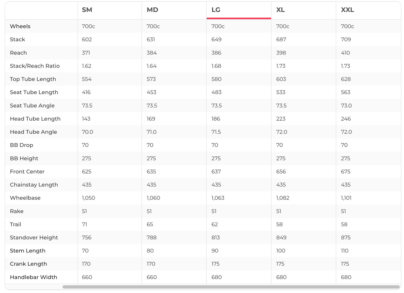Click the horizontal scrollbar below the table

(x=231, y=287)
